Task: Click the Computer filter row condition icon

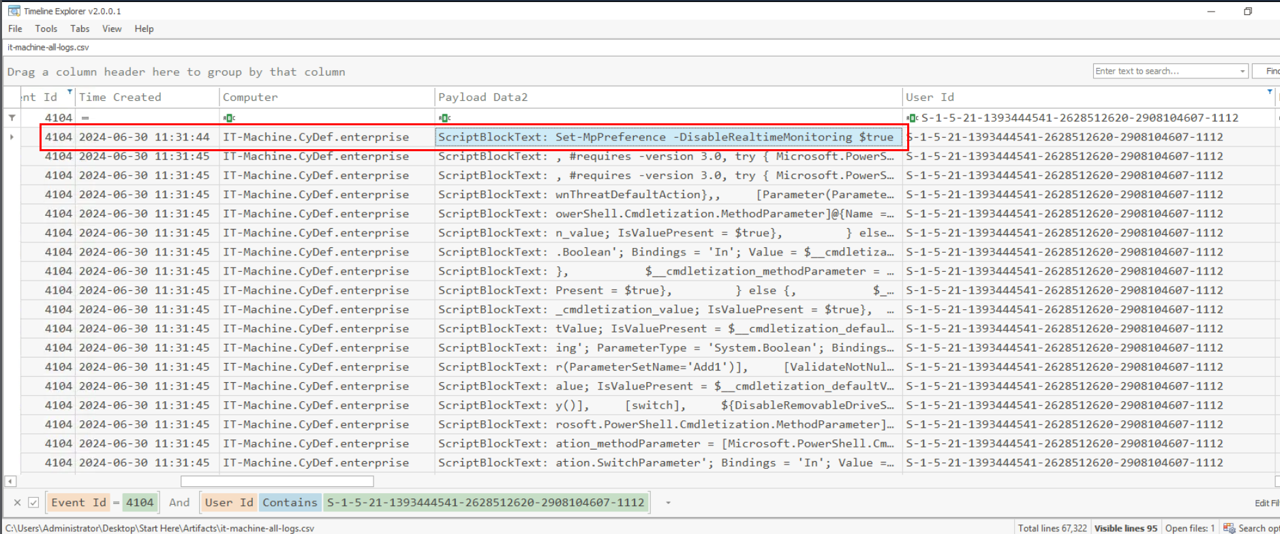Action: coord(230,118)
